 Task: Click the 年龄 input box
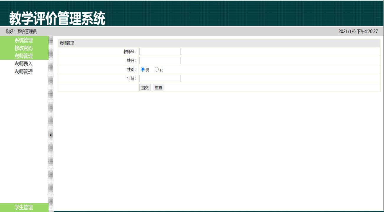point(160,79)
